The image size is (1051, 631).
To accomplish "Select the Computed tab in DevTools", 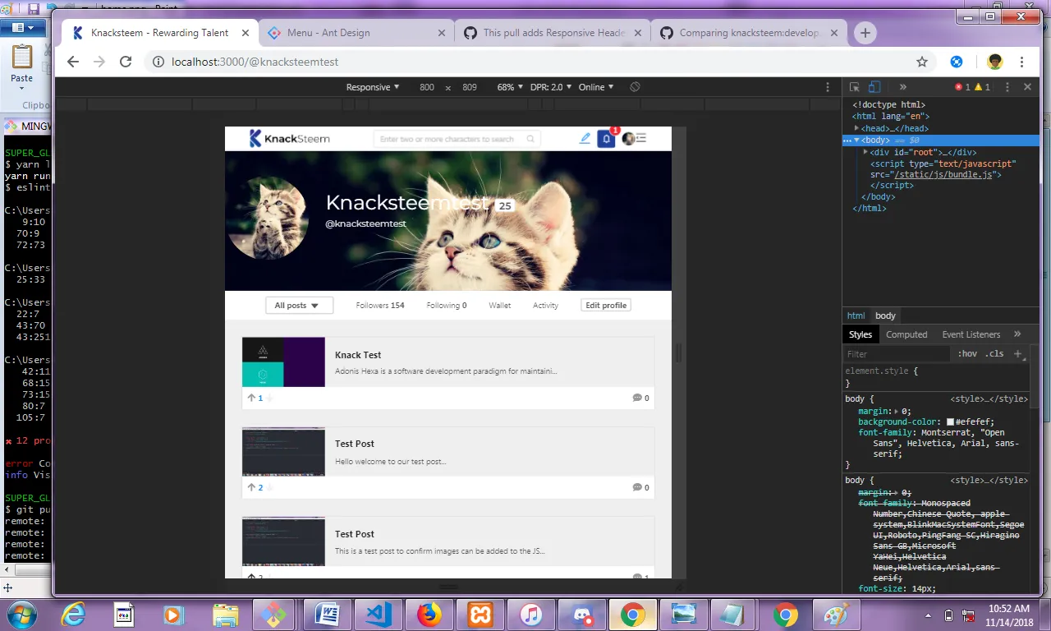I will click(906, 334).
